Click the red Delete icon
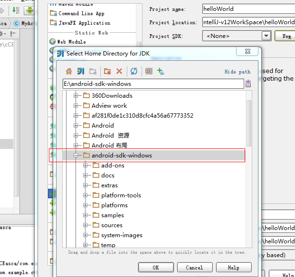295x277 pixels. click(119, 71)
